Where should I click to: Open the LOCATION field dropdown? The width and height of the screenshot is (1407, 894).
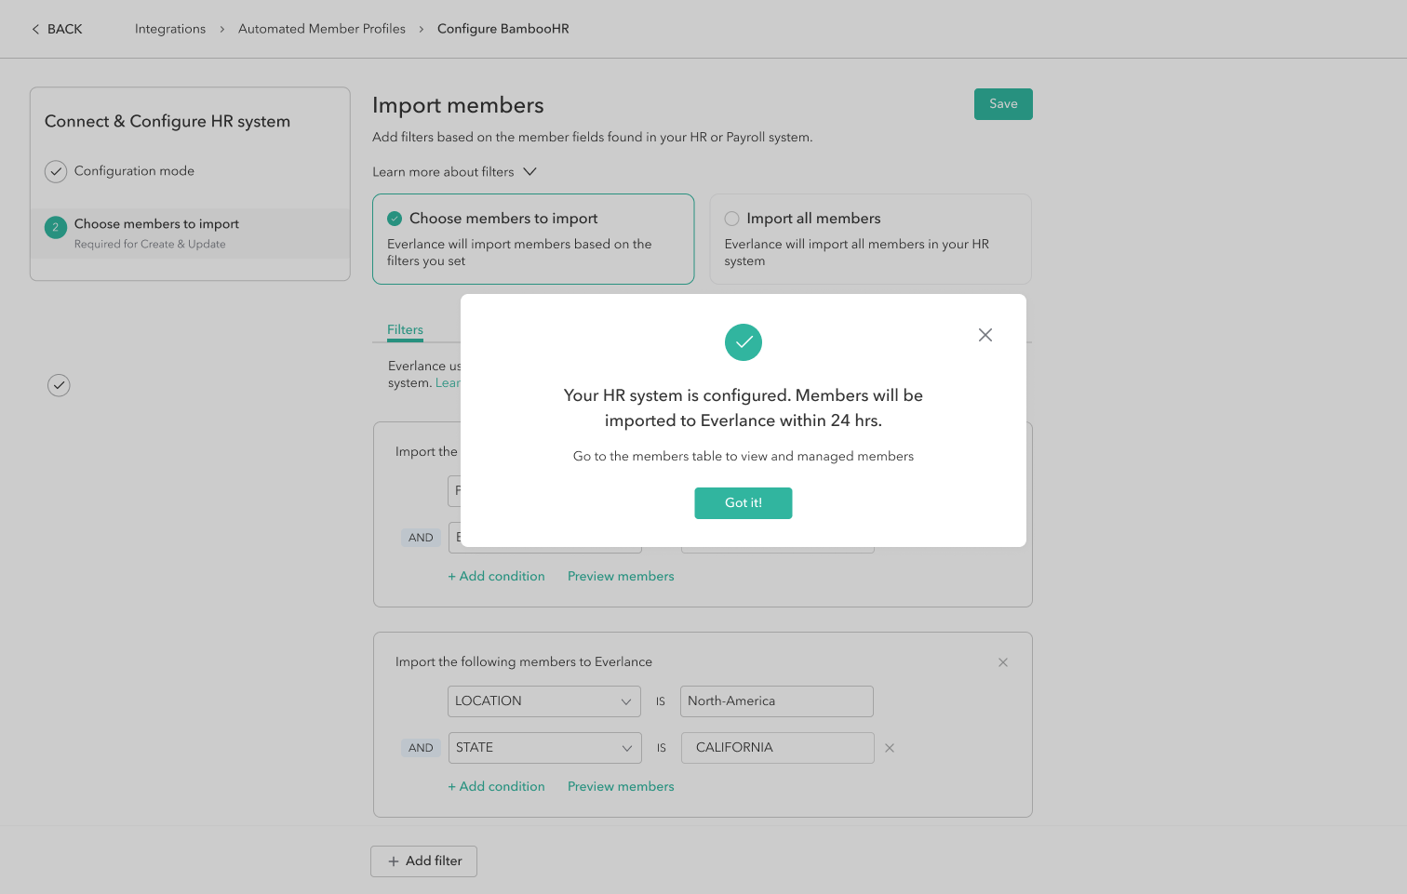[x=543, y=701]
